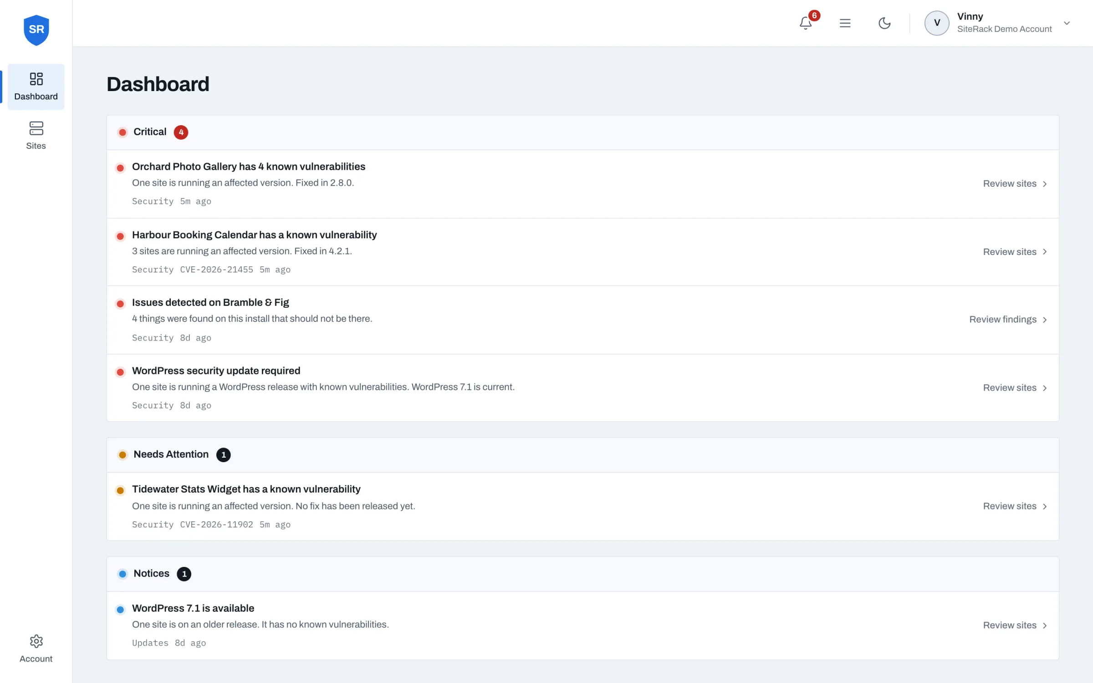Viewport: 1093px width, 683px height.
Task: Expand the Vinny account dropdown chevron
Action: point(1067,23)
